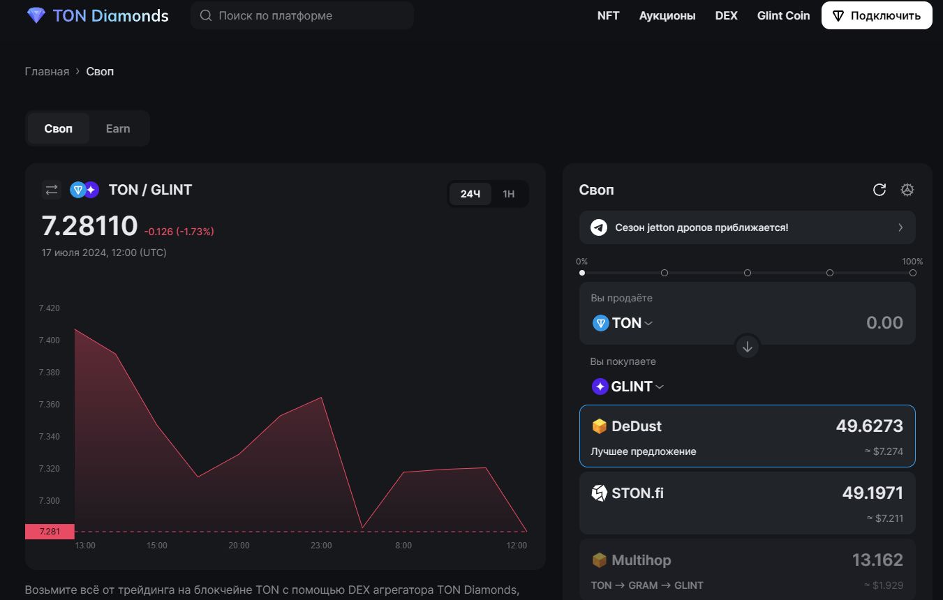
Task: Refresh the swap quotes
Action: click(x=879, y=190)
